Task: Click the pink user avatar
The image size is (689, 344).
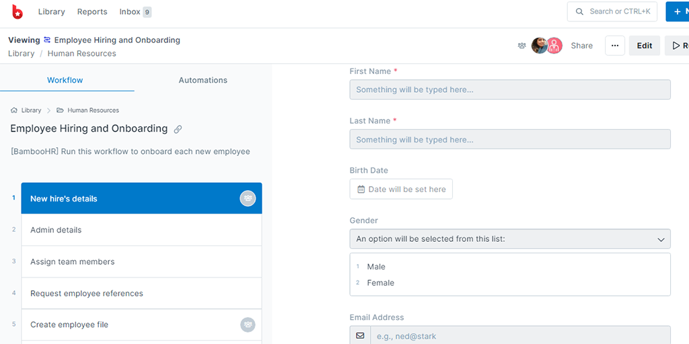Action: coord(554,45)
